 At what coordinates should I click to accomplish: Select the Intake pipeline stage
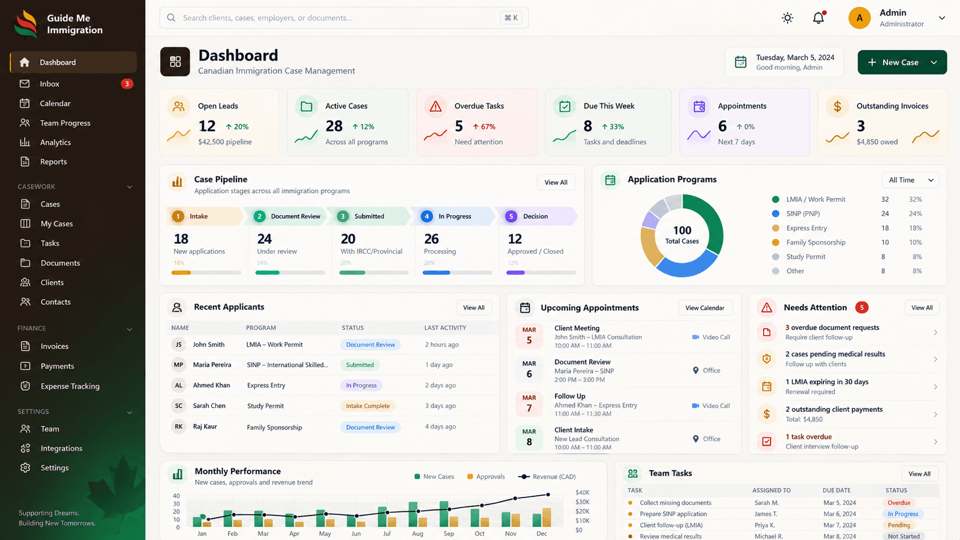click(205, 216)
